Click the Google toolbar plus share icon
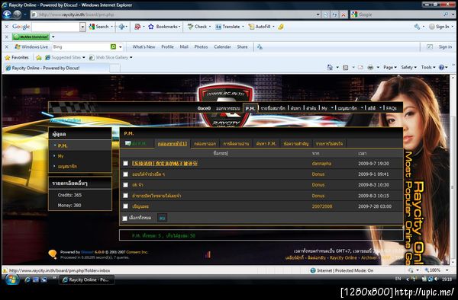 (121, 27)
